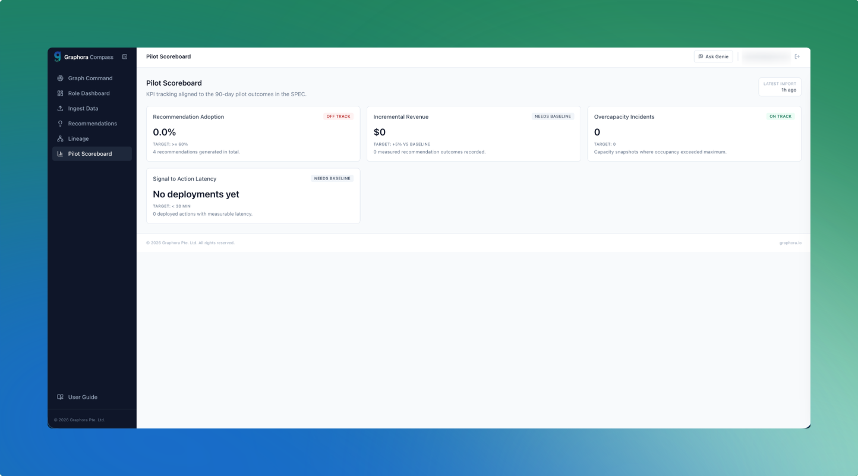
Task: Click the 0 overcapacity incidents value
Action: point(597,132)
